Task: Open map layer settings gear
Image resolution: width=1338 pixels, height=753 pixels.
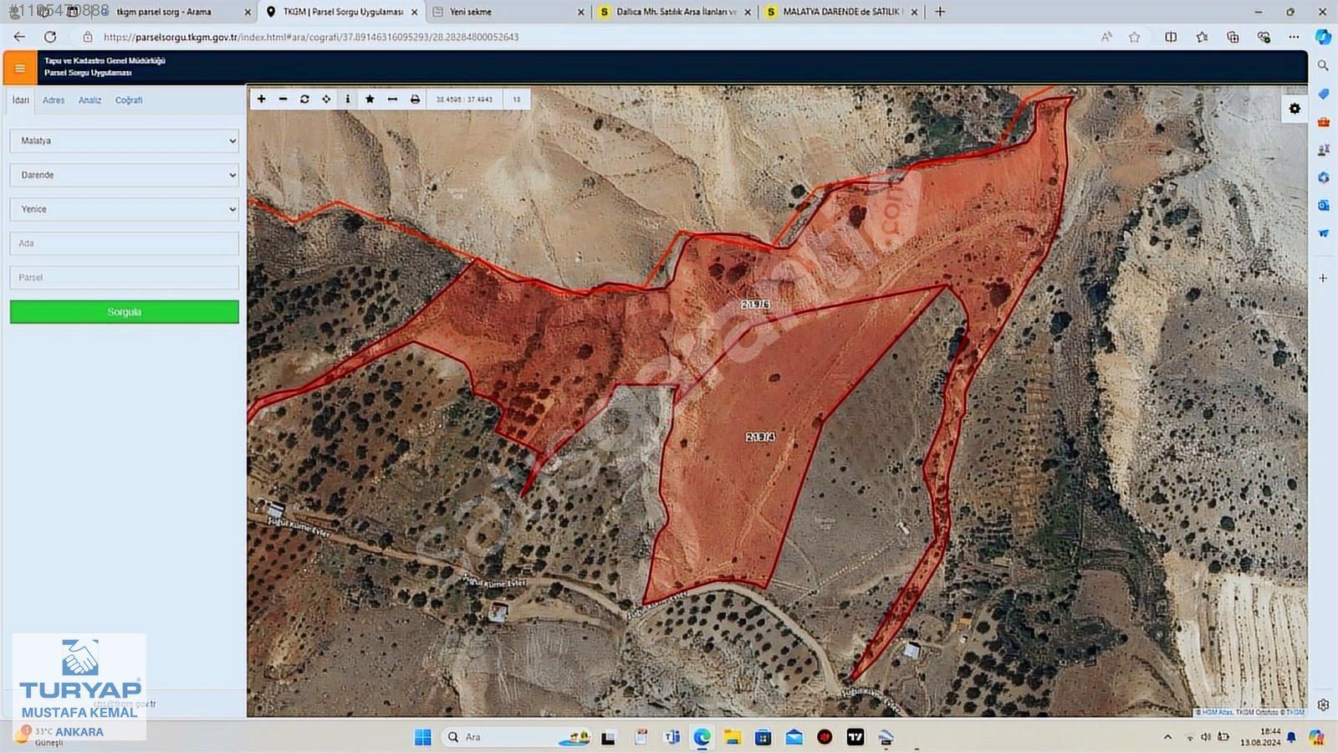Action: coord(1295,109)
